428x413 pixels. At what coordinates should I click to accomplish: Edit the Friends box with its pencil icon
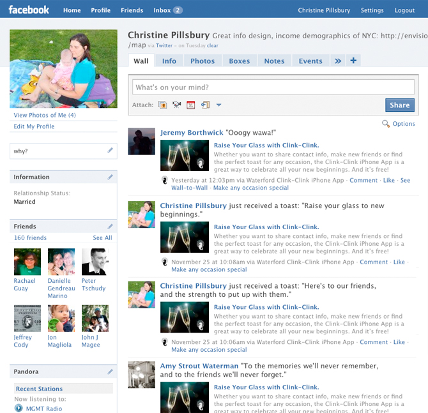(110, 227)
